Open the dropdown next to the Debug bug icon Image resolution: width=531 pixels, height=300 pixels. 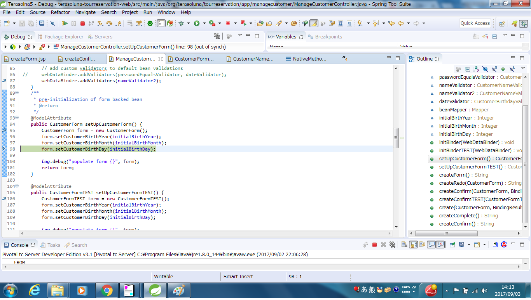(x=189, y=23)
